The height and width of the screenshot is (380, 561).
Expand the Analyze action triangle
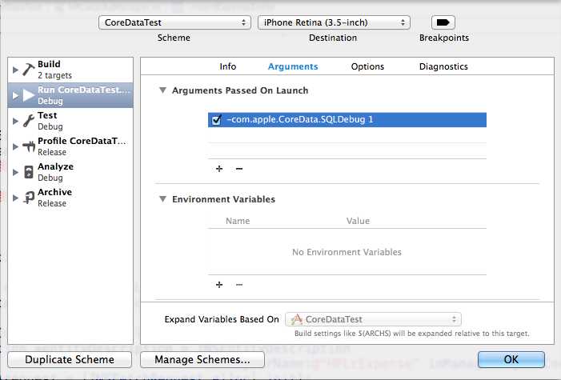click(x=15, y=173)
